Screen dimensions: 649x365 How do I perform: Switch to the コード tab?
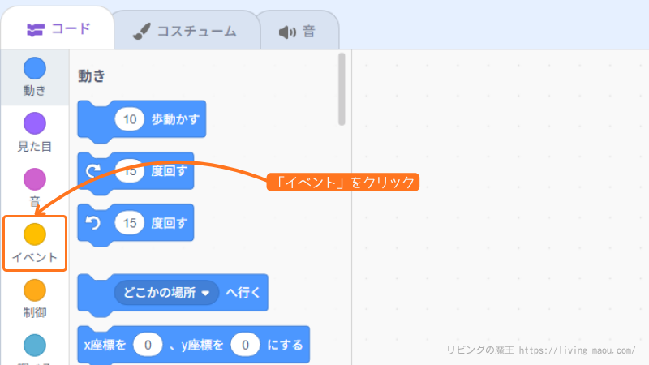pyautogui.click(x=58, y=30)
